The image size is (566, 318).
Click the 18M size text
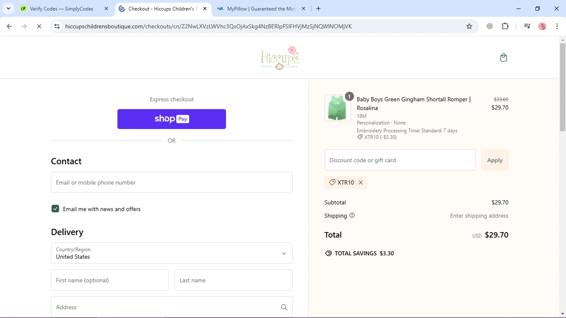click(x=361, y=116)
